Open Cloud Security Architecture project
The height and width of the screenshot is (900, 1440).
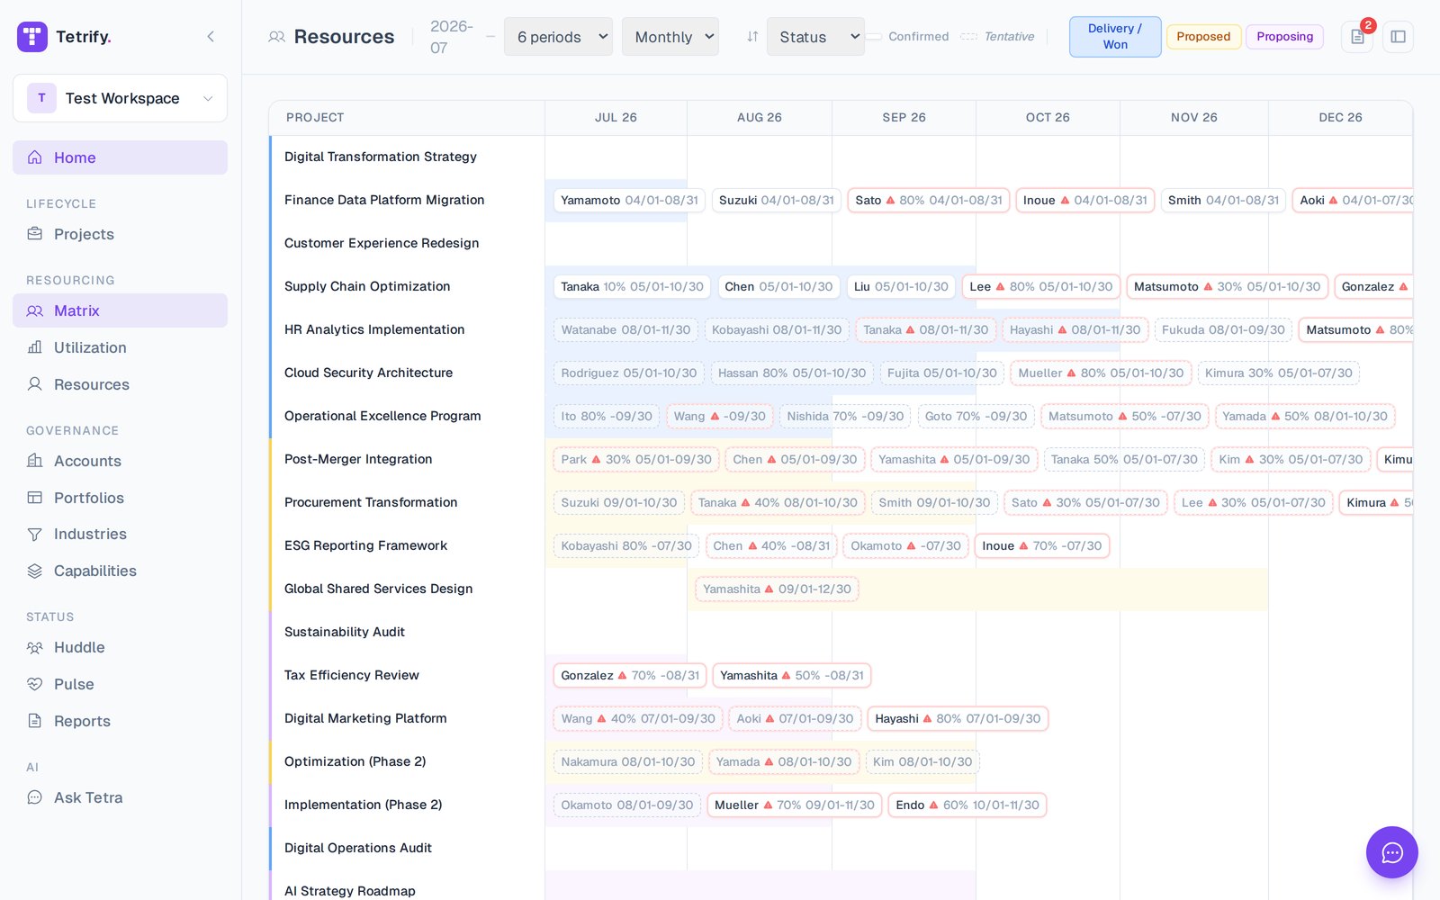click(368, 373)
